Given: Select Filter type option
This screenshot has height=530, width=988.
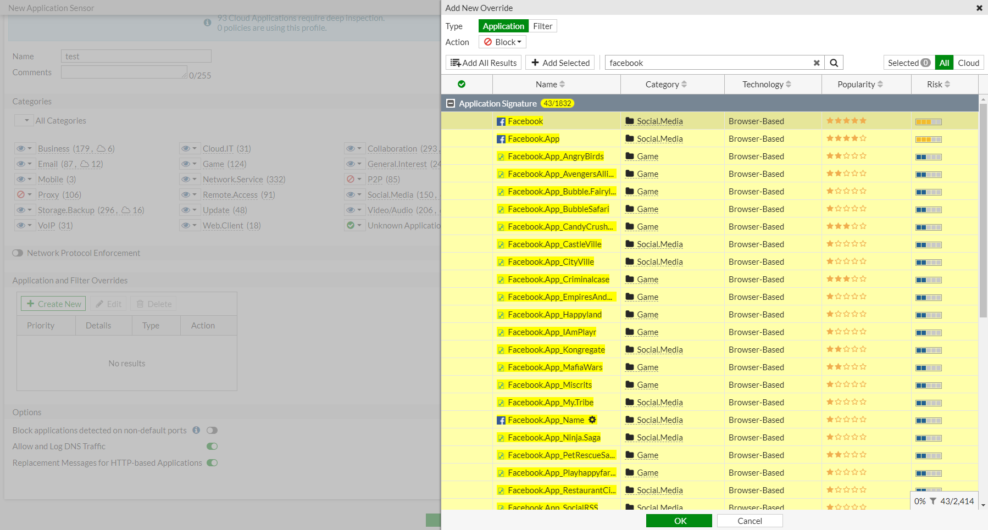Looking at the screenshot, I should point(542,26).
